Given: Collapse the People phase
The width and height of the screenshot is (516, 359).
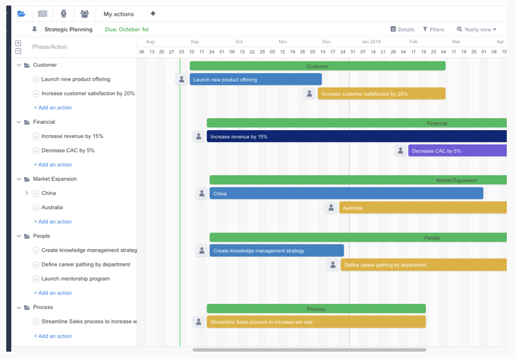Looking at the screenshot, I should click(x=19, y=236).
